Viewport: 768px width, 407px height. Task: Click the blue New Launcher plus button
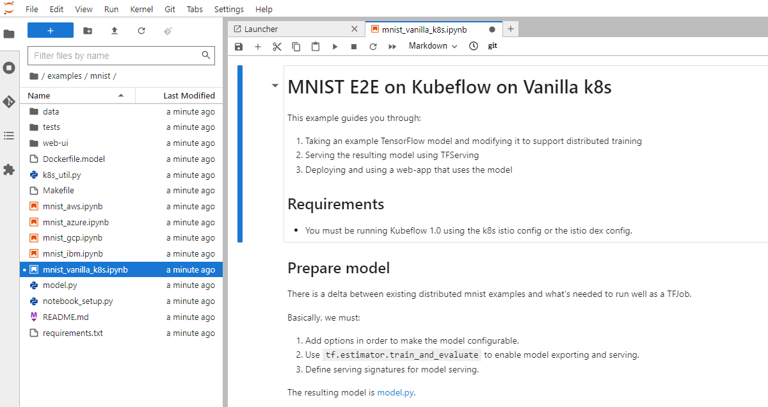pos(51,30)
